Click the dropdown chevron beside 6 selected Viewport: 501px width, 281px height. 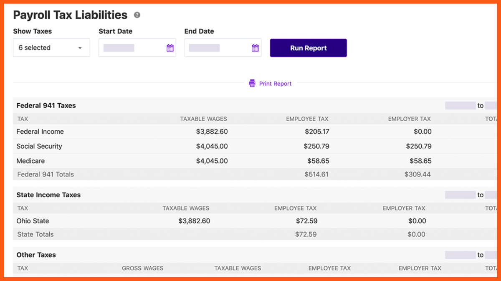80,48
